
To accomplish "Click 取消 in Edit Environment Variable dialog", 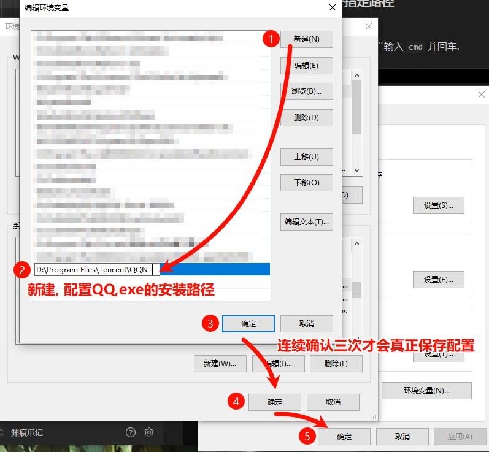I will [x=307, y=324].
